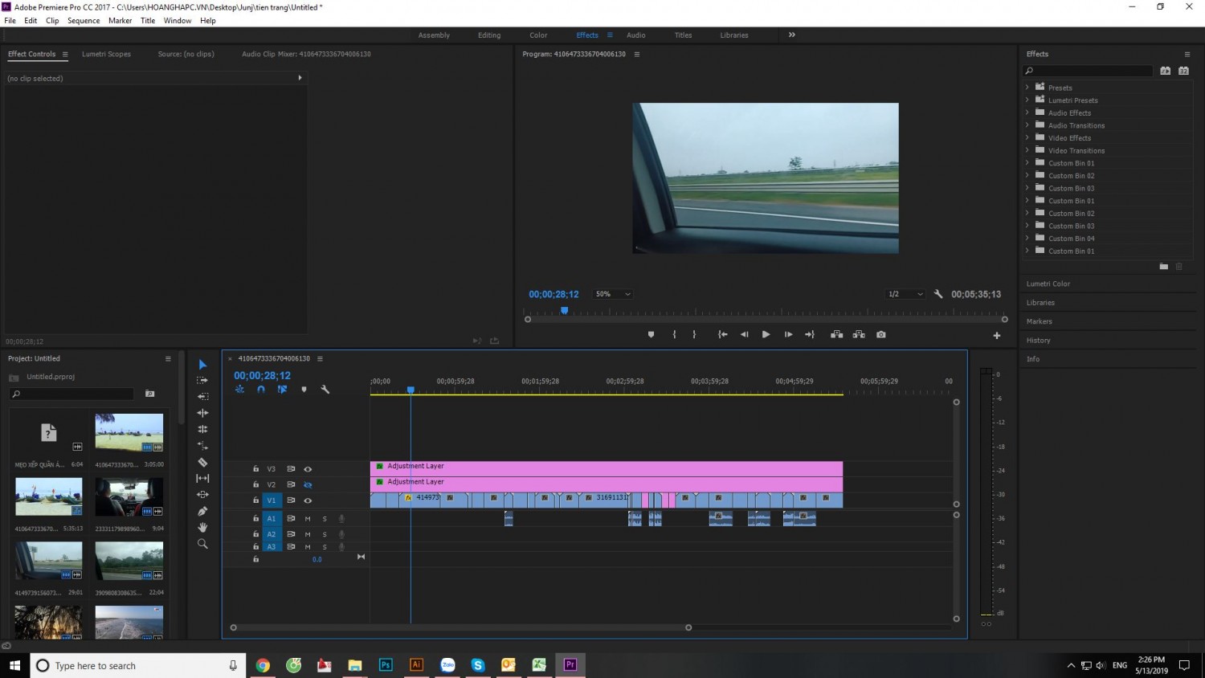Click the Mark In bracket button
1205x678 pixels.
[674, 334]
